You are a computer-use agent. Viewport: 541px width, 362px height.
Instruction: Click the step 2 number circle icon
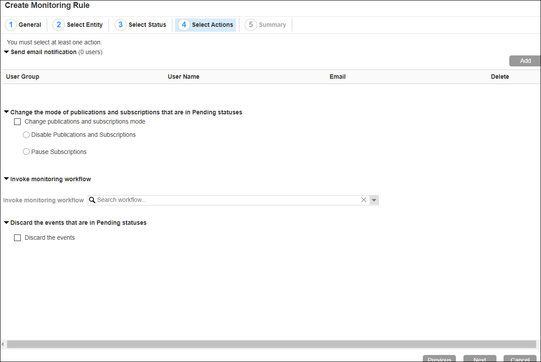(x=59, y=25)
